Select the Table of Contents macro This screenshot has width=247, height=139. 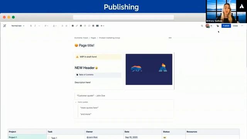click(x=98, y=75)
